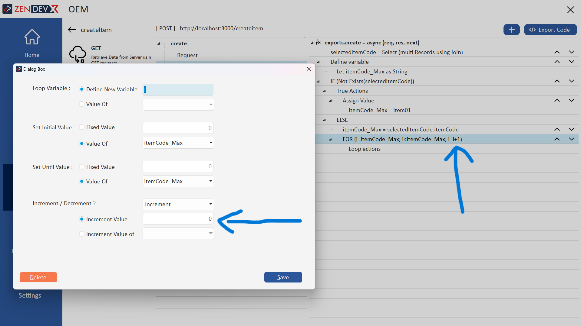Collapse the FOR loop tree node
Viewport: 581px width, 326px height.
pos(330,140)
